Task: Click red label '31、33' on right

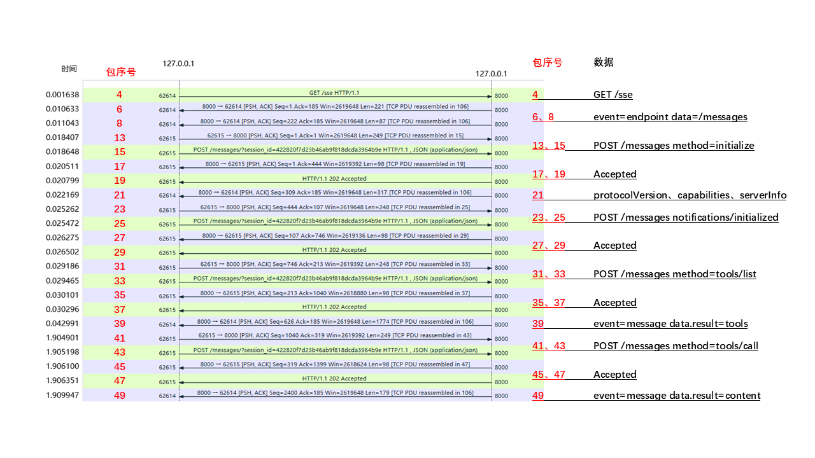Action: [x=549, y=274]
